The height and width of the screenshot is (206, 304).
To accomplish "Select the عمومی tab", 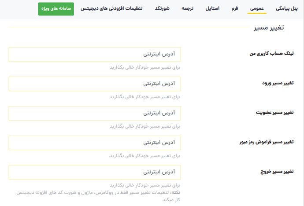I will coord(257,8).
